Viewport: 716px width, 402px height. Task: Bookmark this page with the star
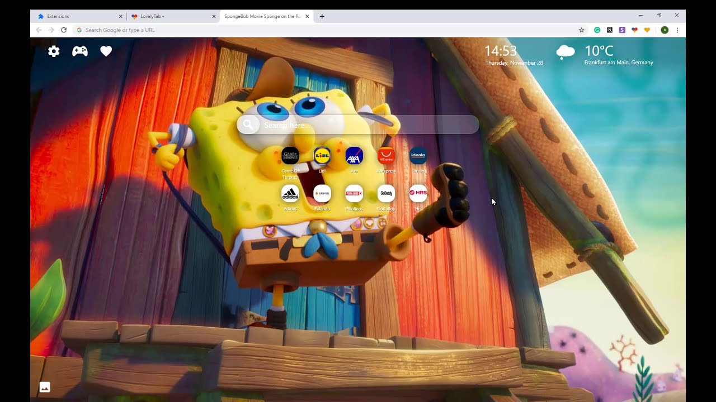581,30
